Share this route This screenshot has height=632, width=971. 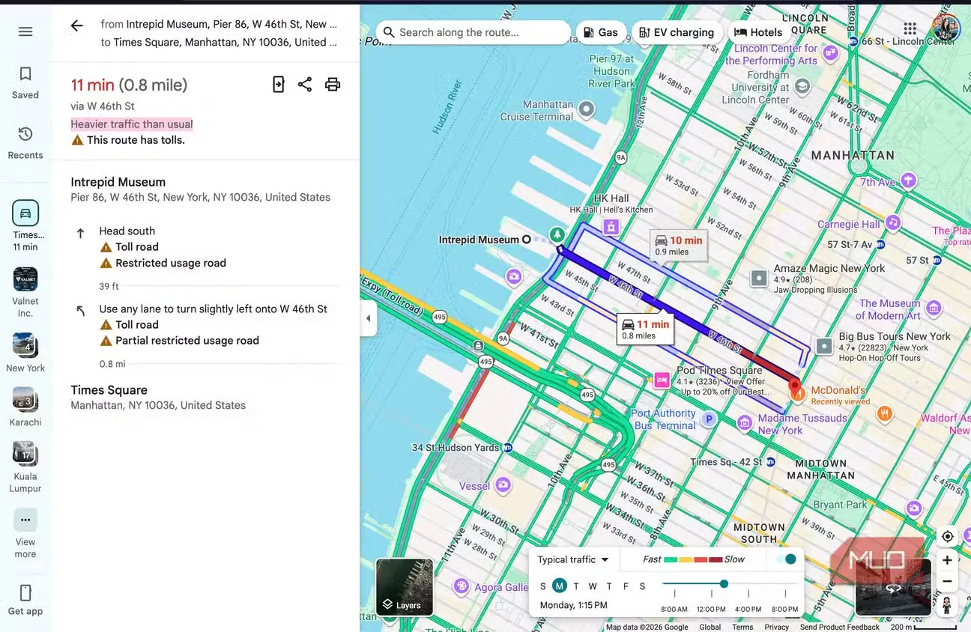(305, 85)
